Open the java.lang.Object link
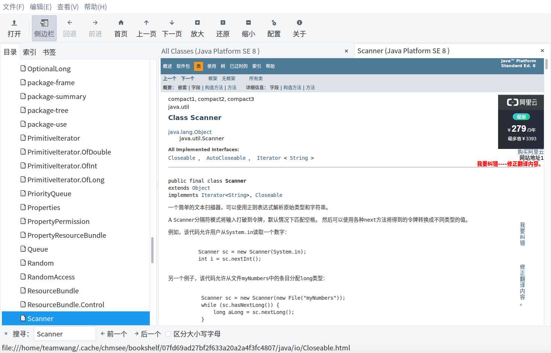551x353 pixels. (x=190, y=132)
